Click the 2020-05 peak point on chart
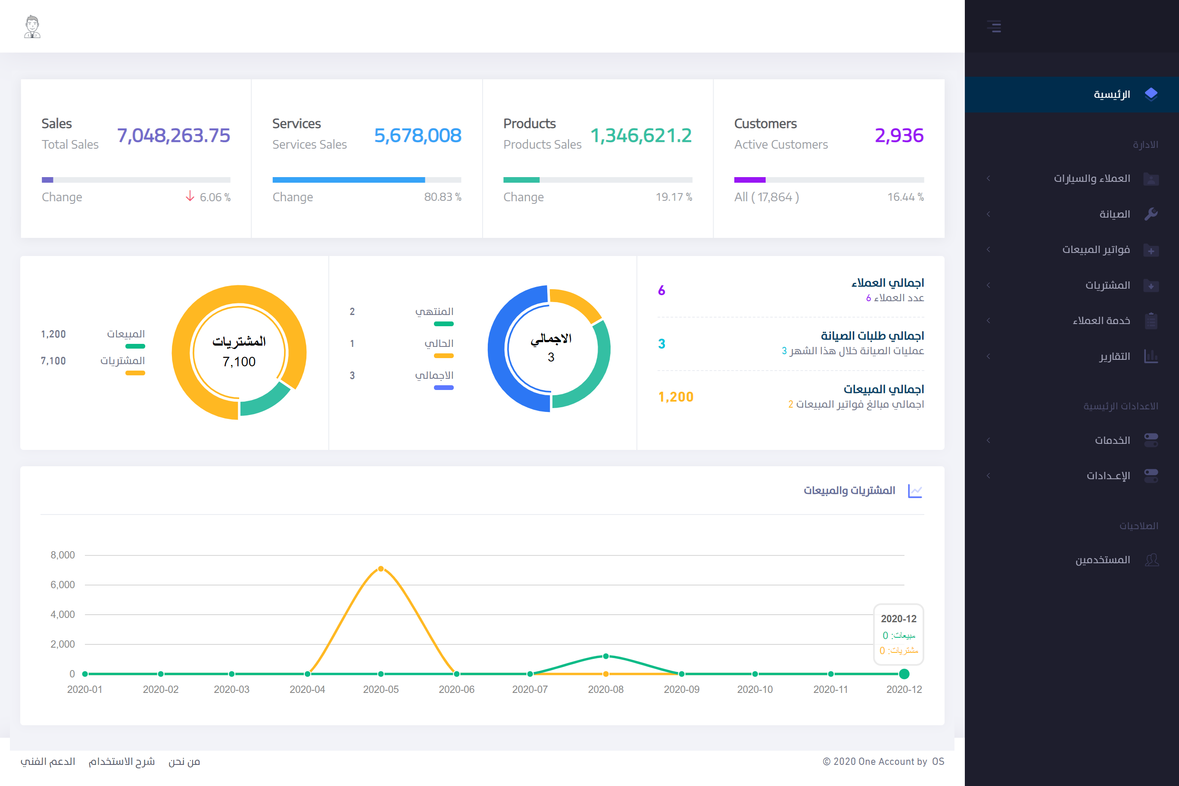This screenshot has width=1179, height=786. click(x=381, y=569)
